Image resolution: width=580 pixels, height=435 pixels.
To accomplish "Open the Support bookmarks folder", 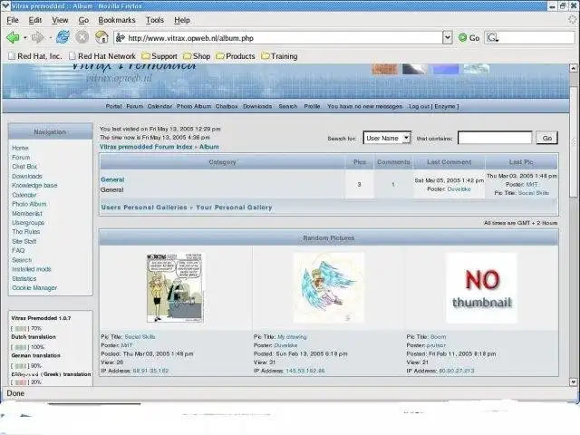I will pyautogui.click(x=159, y=56).
